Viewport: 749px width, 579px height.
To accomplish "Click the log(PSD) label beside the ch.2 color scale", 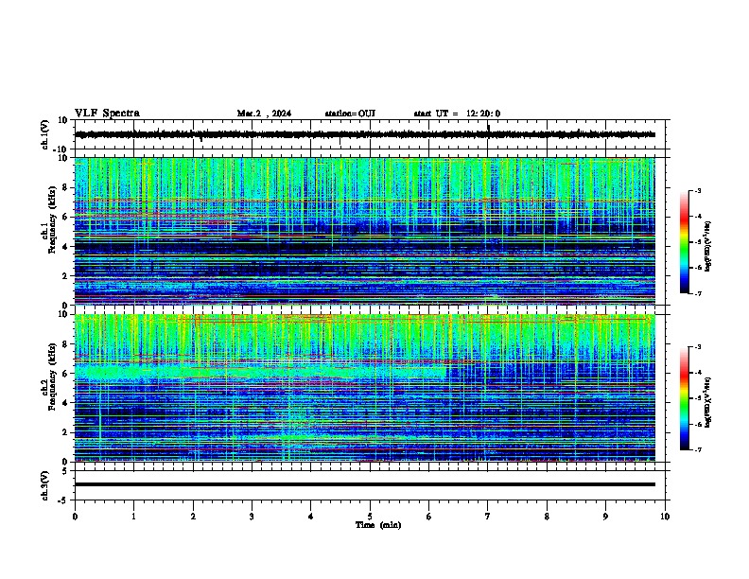I will [708, 402].
